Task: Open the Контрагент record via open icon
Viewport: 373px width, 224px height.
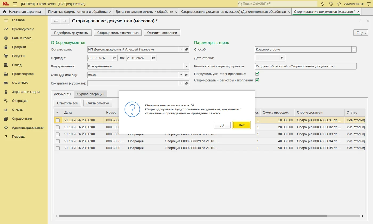Action: 187,83
